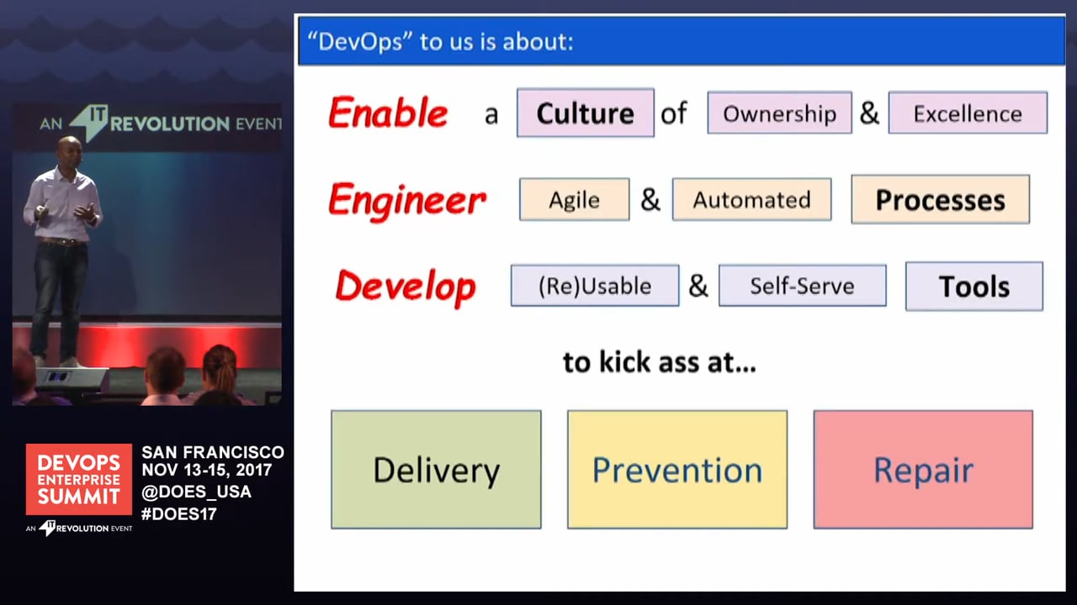Image resolution: width=1077 pixels, height=605 pixels.
Task: Click the red 'Enable' heading word
Action: [388, 113]
